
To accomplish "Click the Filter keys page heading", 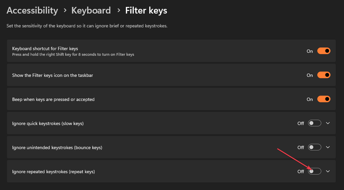I will click(x=146, y=11).
